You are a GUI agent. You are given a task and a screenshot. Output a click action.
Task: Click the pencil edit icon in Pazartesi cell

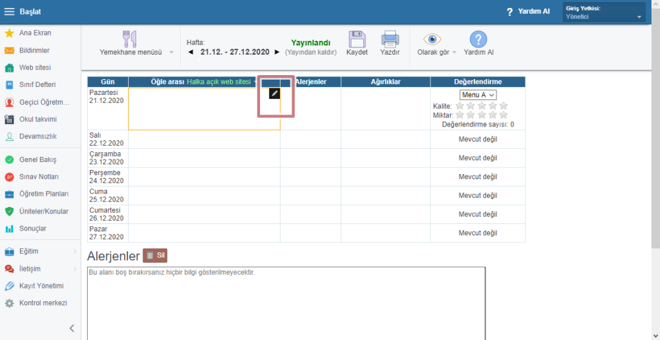pyautogui.click(x=275, y=94)
